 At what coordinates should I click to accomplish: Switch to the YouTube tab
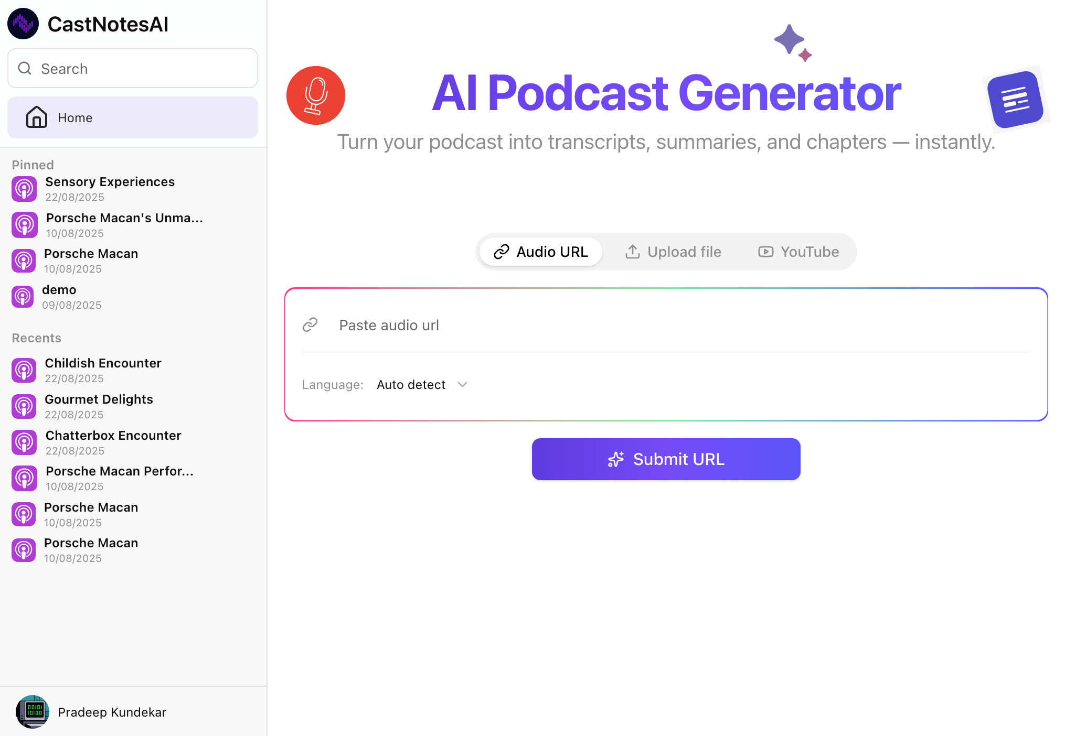pos(798,252)
